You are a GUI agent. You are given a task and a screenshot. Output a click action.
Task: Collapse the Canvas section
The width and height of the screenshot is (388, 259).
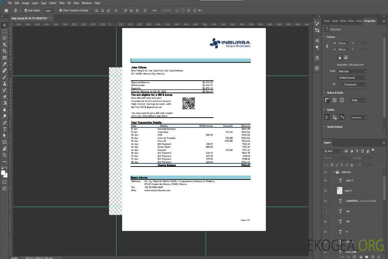click(325, 37)
